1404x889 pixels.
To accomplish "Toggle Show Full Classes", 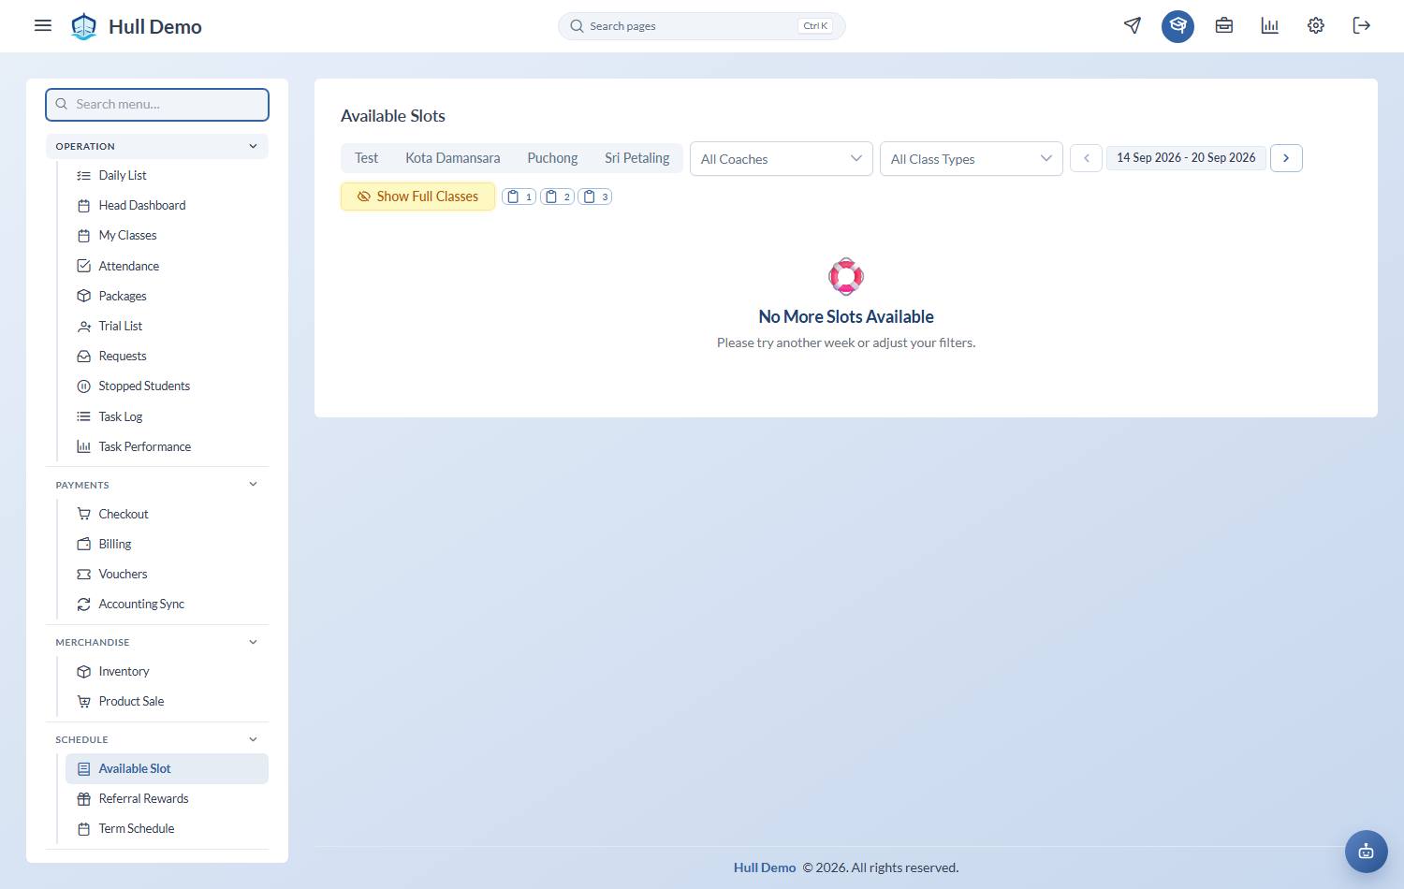I will coord(417,197).
